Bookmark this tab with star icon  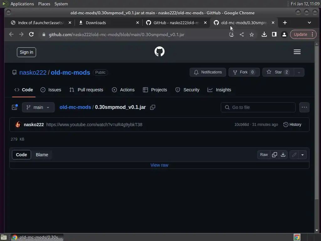[252, 35]
